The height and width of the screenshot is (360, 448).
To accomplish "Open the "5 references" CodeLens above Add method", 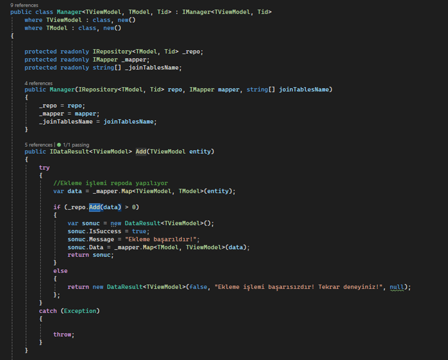I will tap(39, 145).
